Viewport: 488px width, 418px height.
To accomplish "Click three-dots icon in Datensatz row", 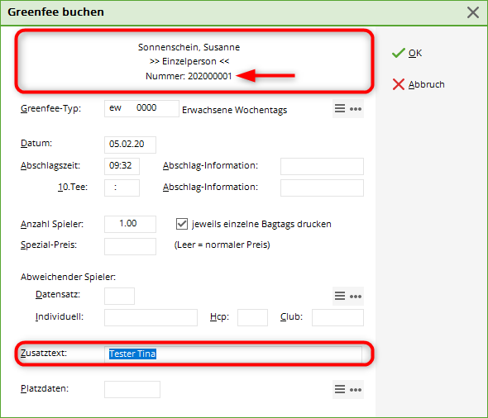I will coord(356,297).
